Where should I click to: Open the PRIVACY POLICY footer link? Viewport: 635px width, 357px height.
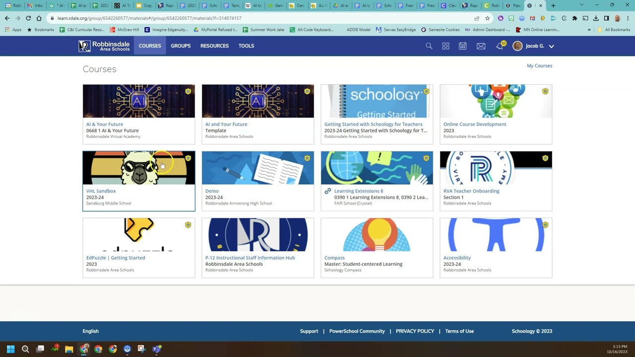click(x=415, y=331)
